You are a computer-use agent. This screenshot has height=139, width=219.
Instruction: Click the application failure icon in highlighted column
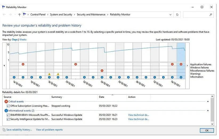pyautogui.click(x=181, y=64)
